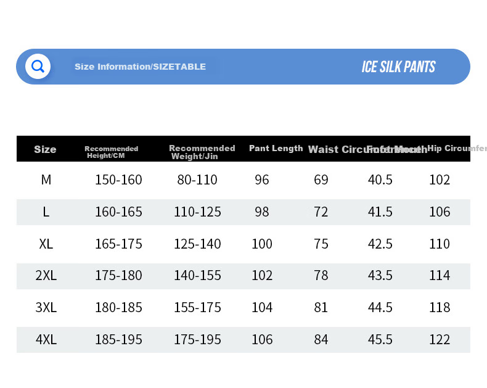Click the 122 hip circumference cell
The image size is (487, 388).
(x=440, y=339)
